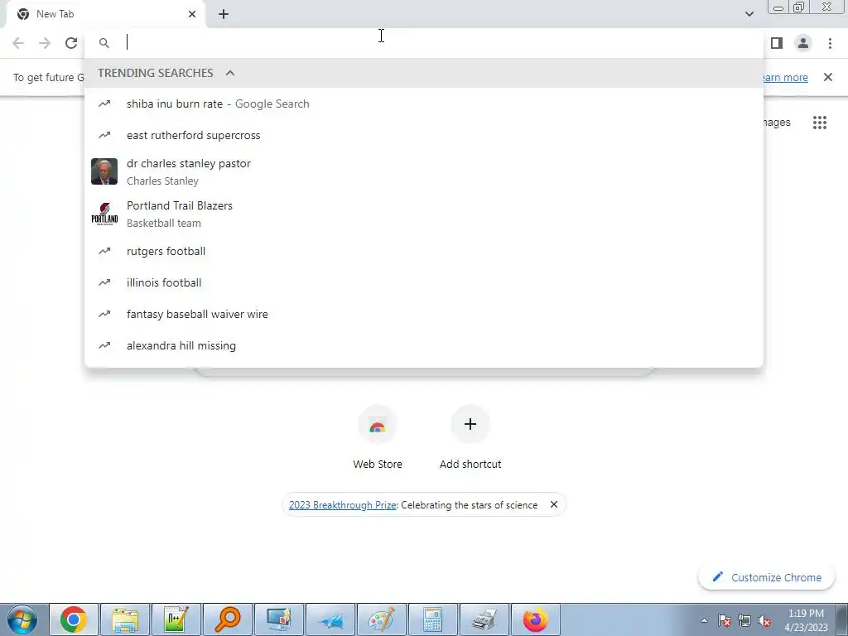The width and height of the screenshot is (848, 636).
Task: Open the Calculator taskbar icon
Action: (x=432, y=619)
